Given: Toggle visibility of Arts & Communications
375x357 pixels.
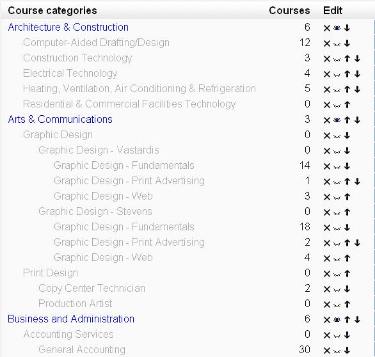Looking at the screenshot, I should point(337,120).
